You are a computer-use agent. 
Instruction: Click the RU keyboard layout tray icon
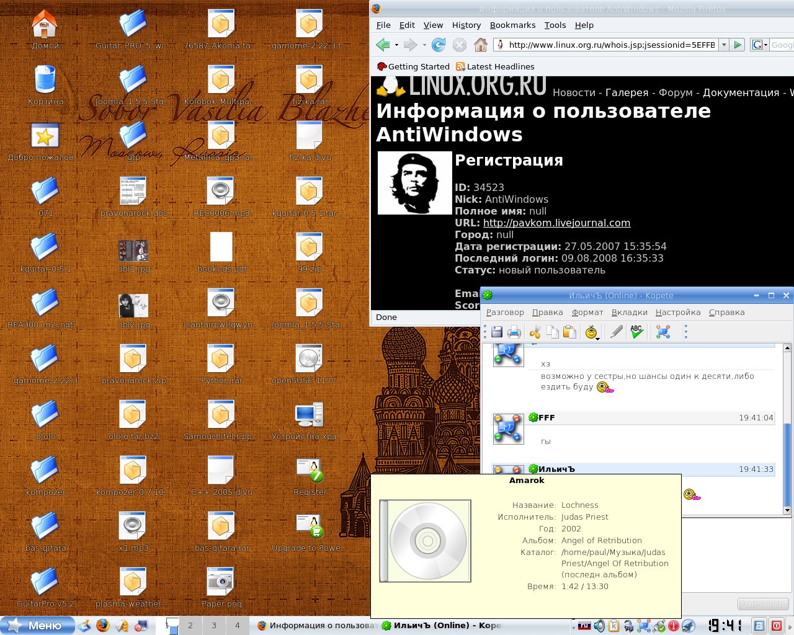coord(584,626)
